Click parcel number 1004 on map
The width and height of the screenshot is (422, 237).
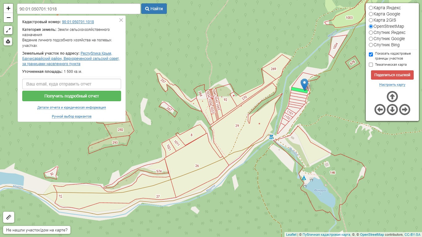[x=336, y=46]
